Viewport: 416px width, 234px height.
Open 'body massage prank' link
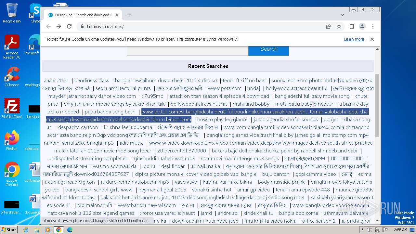pos(281,182)
